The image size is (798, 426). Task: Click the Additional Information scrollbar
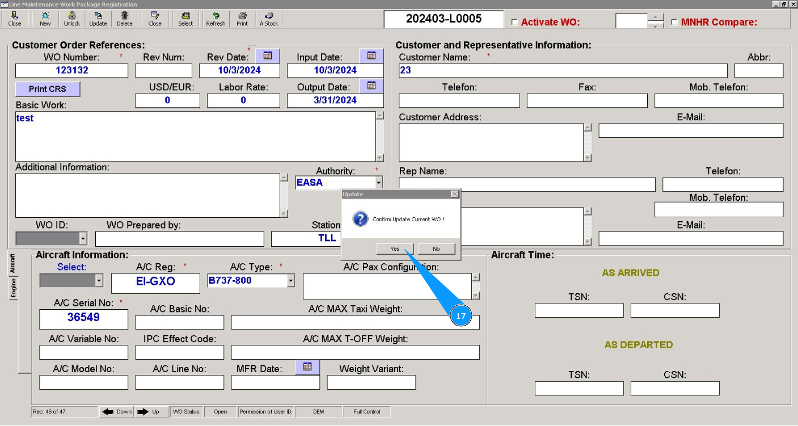pyautogui.click(x=284, y=195)
